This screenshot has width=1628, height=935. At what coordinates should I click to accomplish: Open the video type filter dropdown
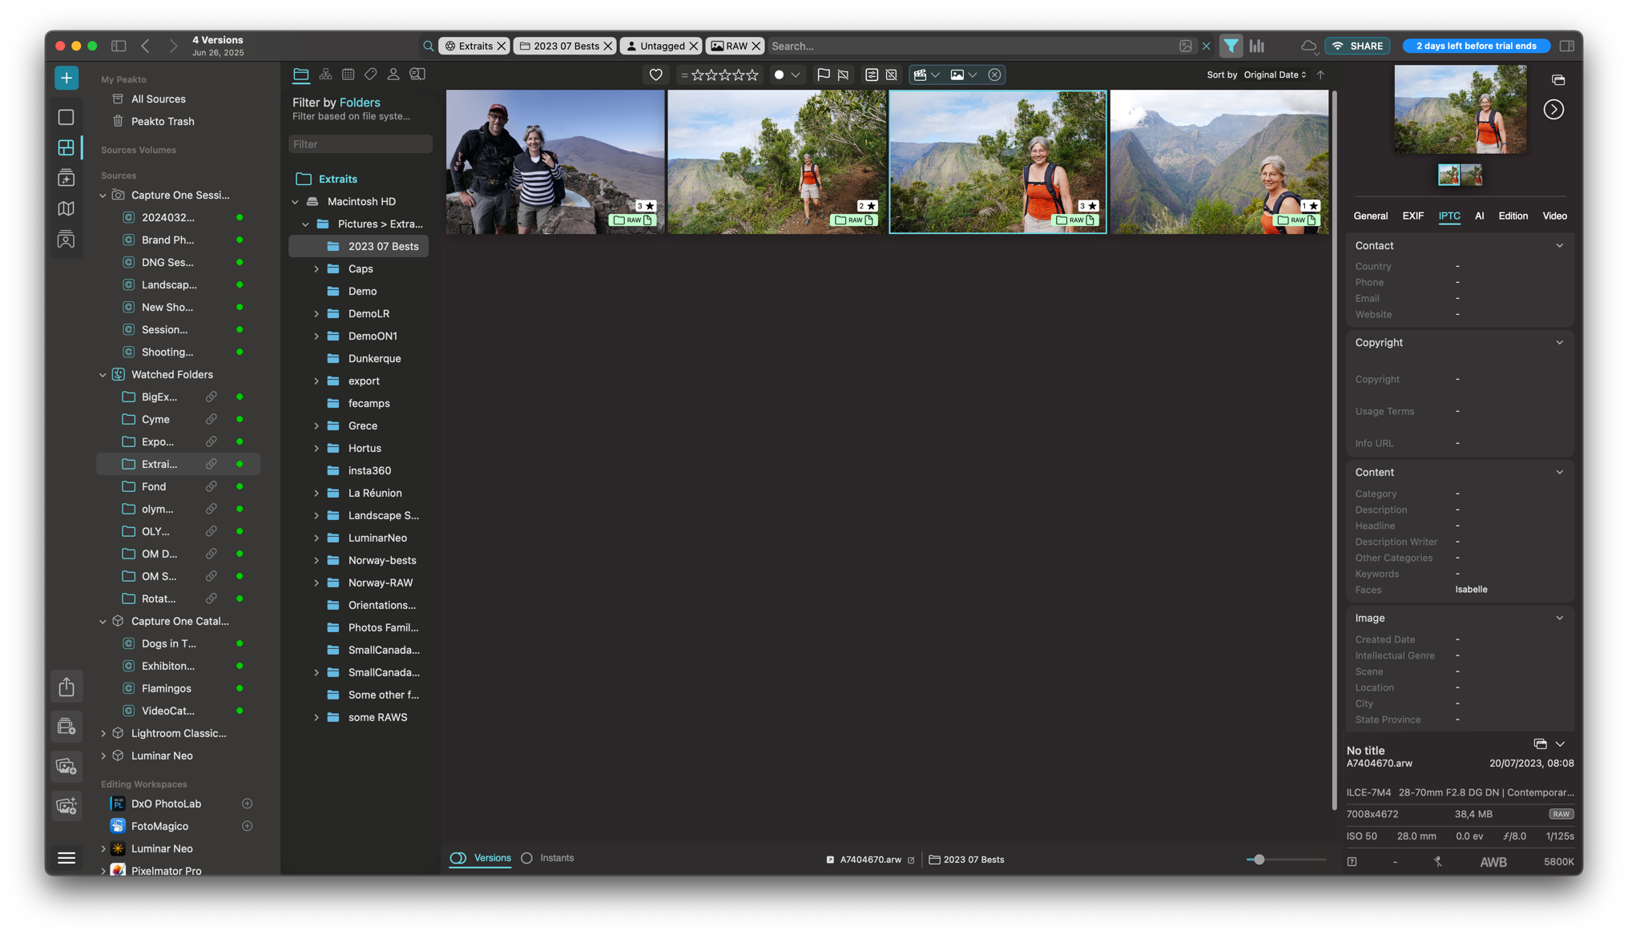click(926, 75)
